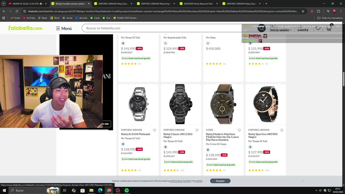
Task: Open the Windows Start menu
Action: point(4,190)
